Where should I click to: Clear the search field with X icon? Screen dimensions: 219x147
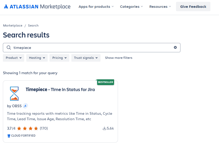(x=175, y=48)
